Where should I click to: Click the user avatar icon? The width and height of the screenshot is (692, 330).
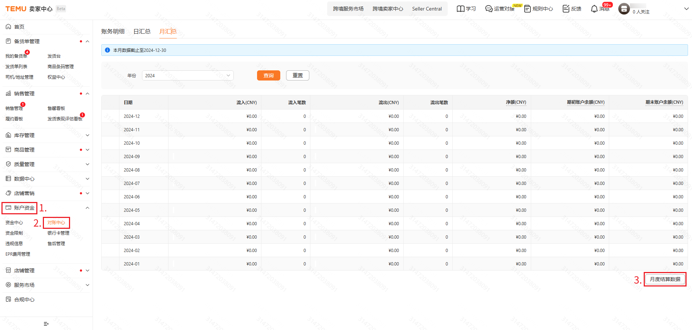[624, 9]
